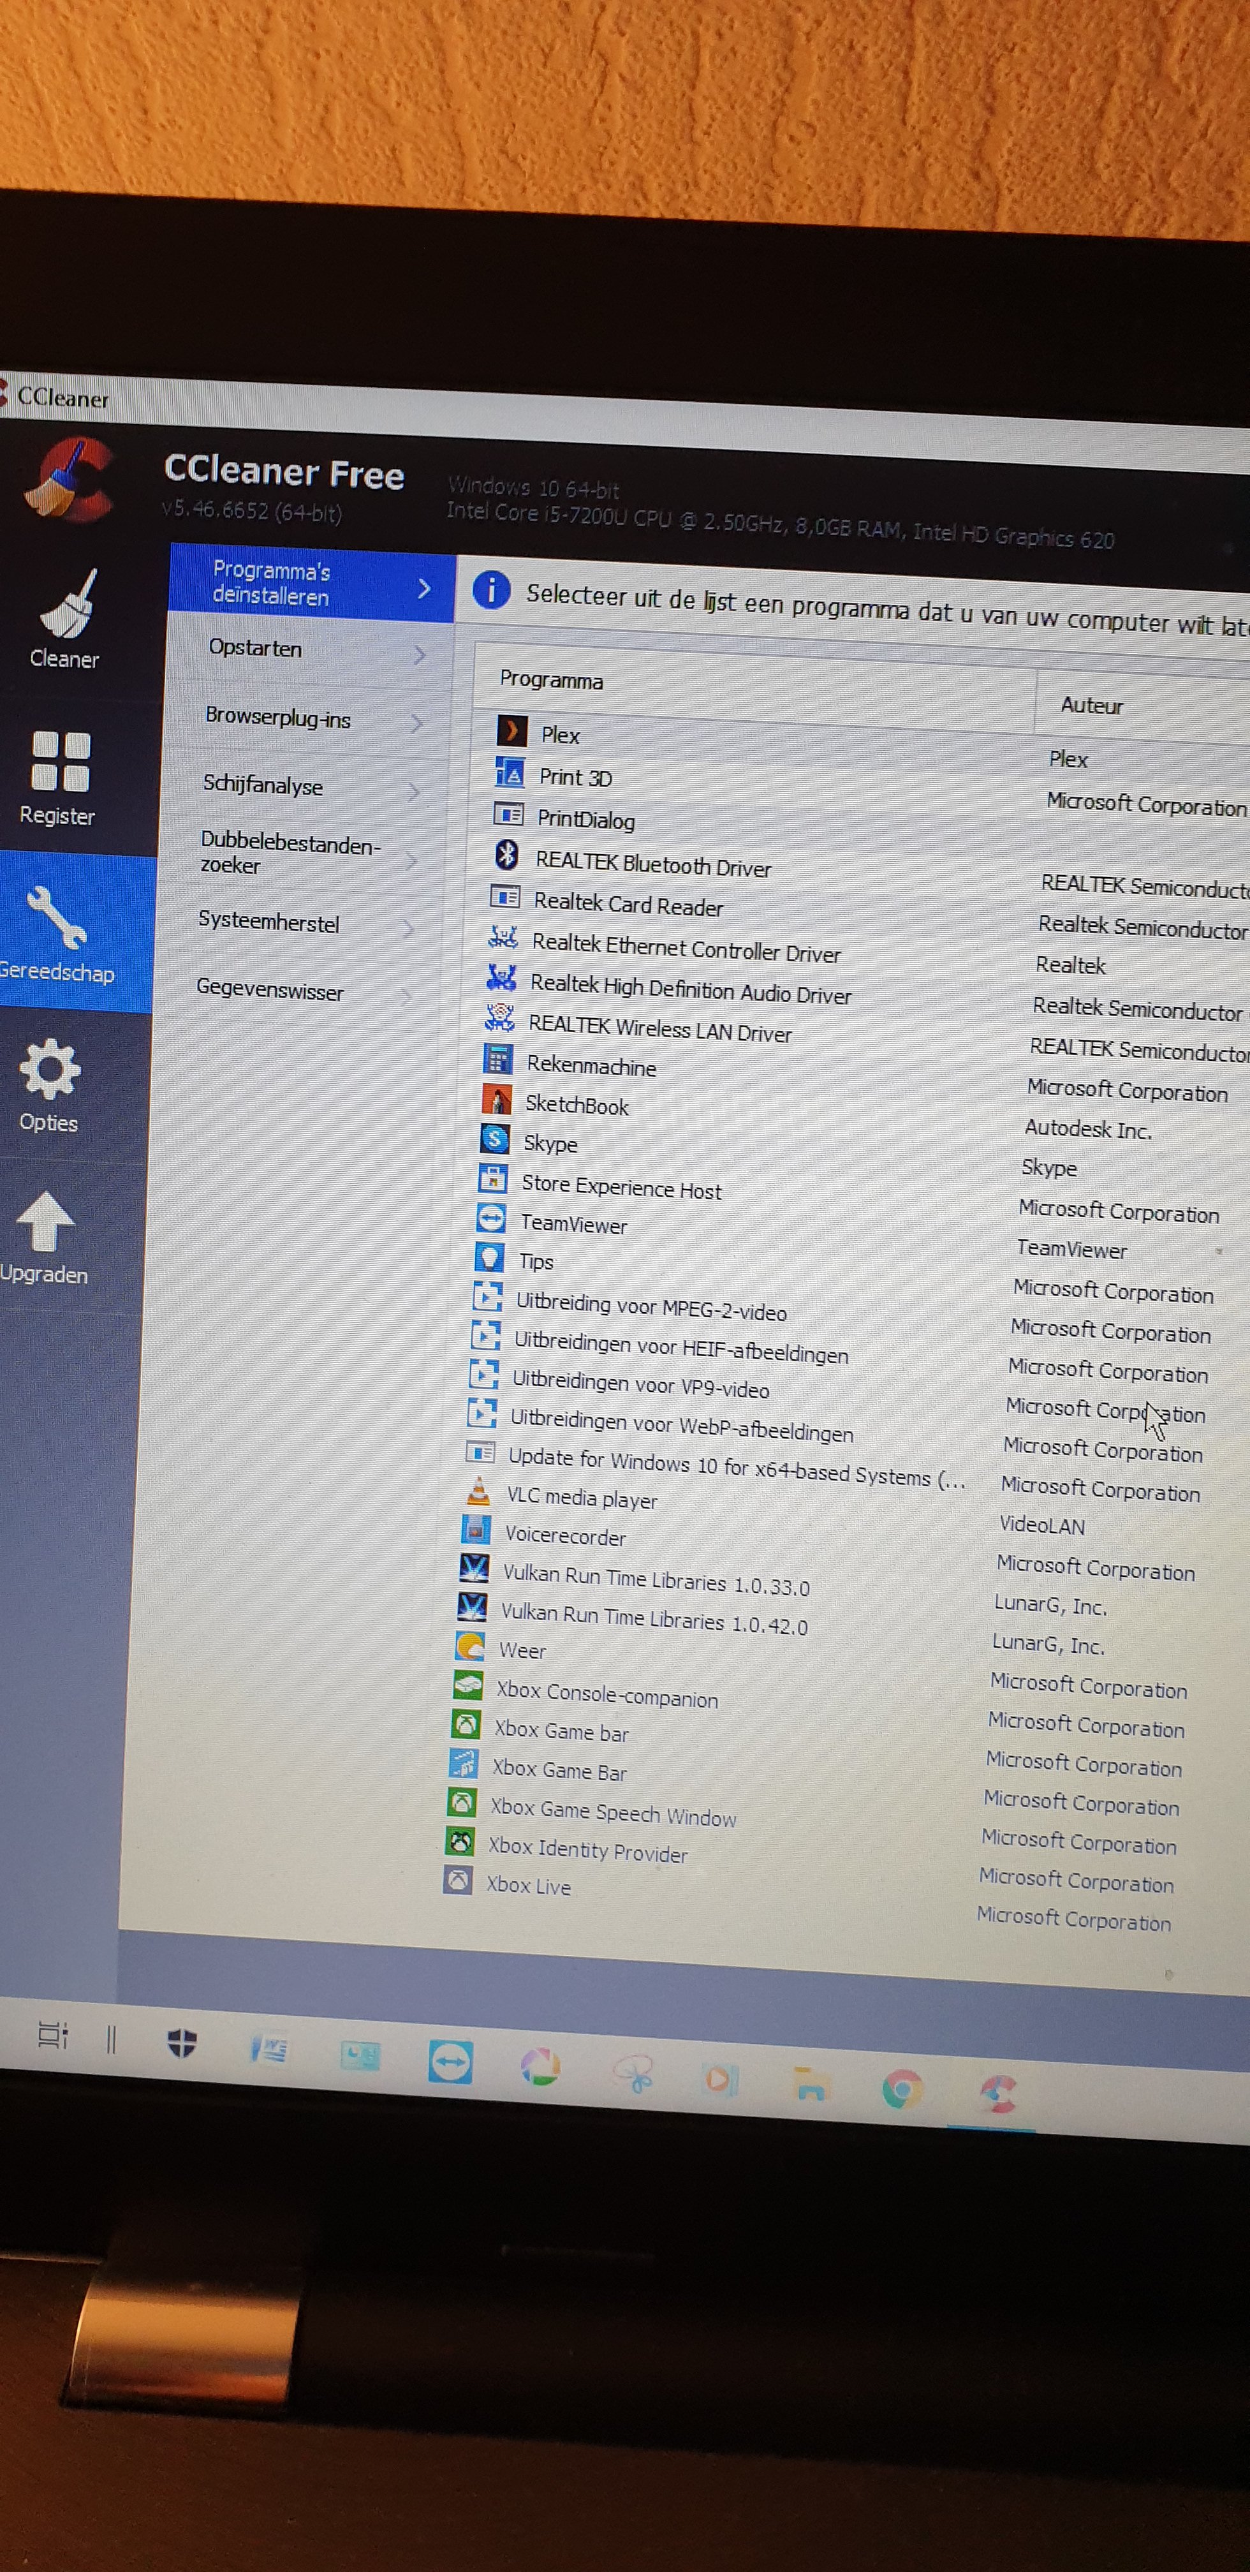The width and height of the screenshot is (1250, 2572).
Task: Open Task View from the taskbar
Action: [52, 2035]
